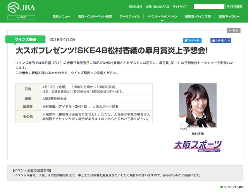Click ページトップへ戻る link
Screen dimensions: 248x192
coord(232,187)
